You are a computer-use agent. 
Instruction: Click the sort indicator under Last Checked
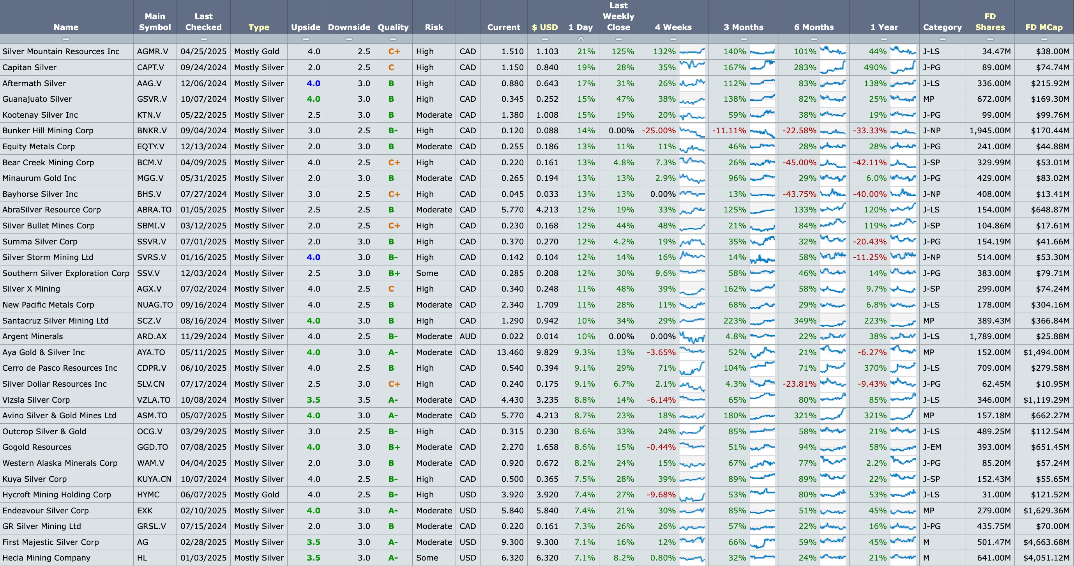click(x=203, y=39)
